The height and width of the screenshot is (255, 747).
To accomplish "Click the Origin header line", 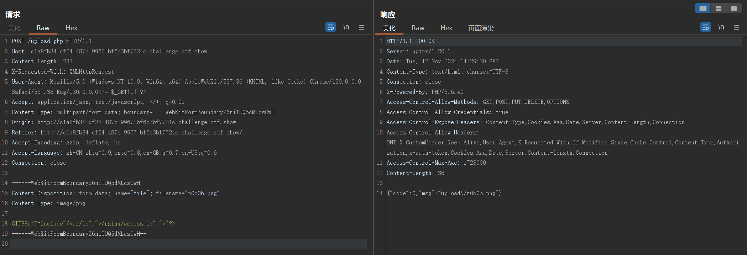I will [124, 122].
